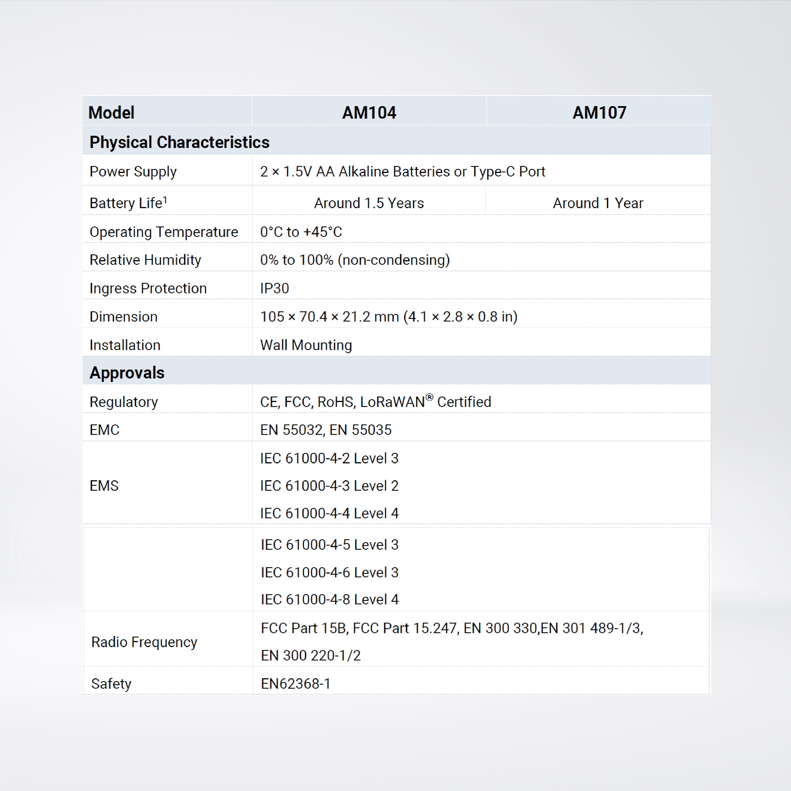Click the AM104 column header
The image size is (791, 791).
tap(369, 113)
